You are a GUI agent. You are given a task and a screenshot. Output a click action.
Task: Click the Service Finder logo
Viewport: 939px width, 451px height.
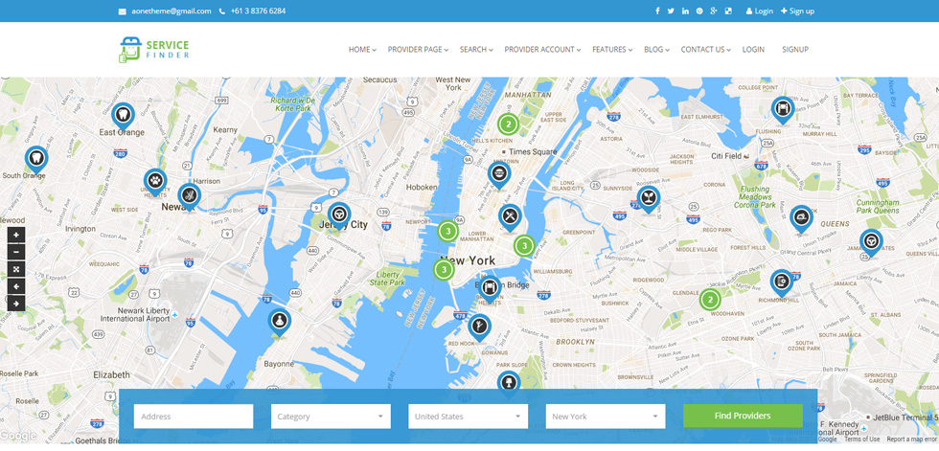click(x=154, y=50)
